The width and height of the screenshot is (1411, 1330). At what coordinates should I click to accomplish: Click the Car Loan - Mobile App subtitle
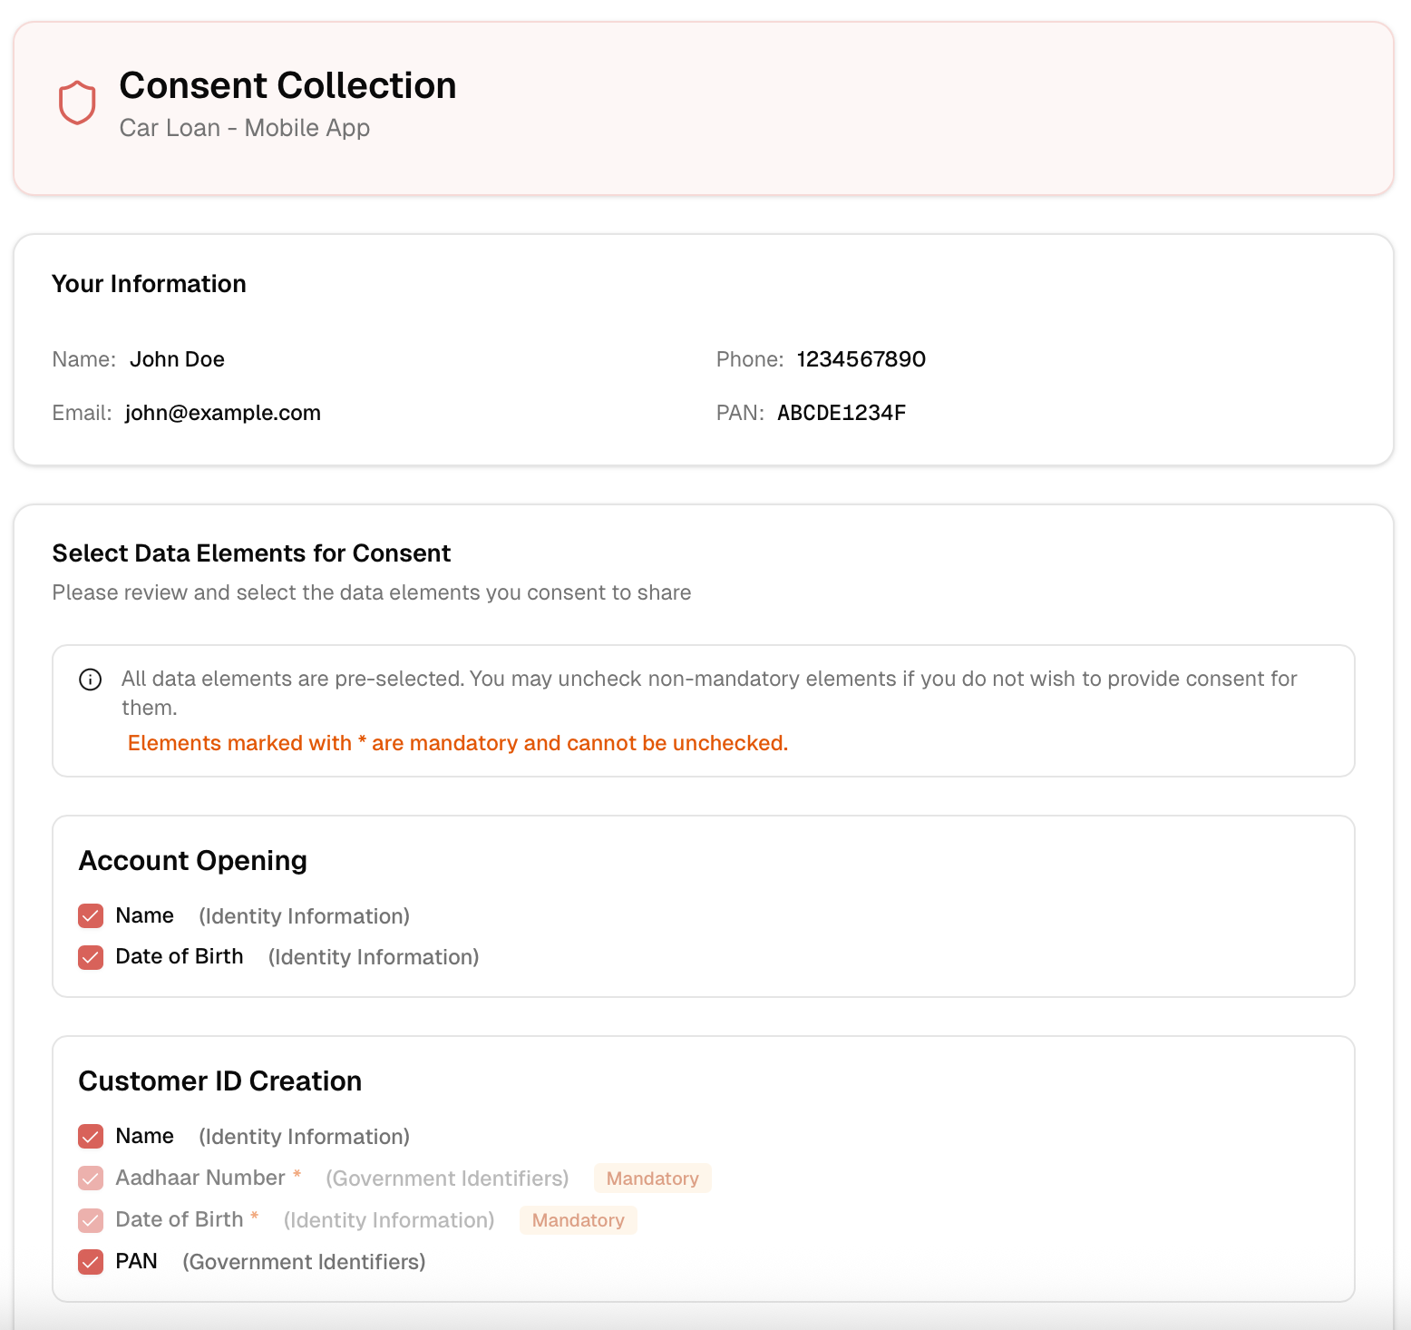pos(244,128)
